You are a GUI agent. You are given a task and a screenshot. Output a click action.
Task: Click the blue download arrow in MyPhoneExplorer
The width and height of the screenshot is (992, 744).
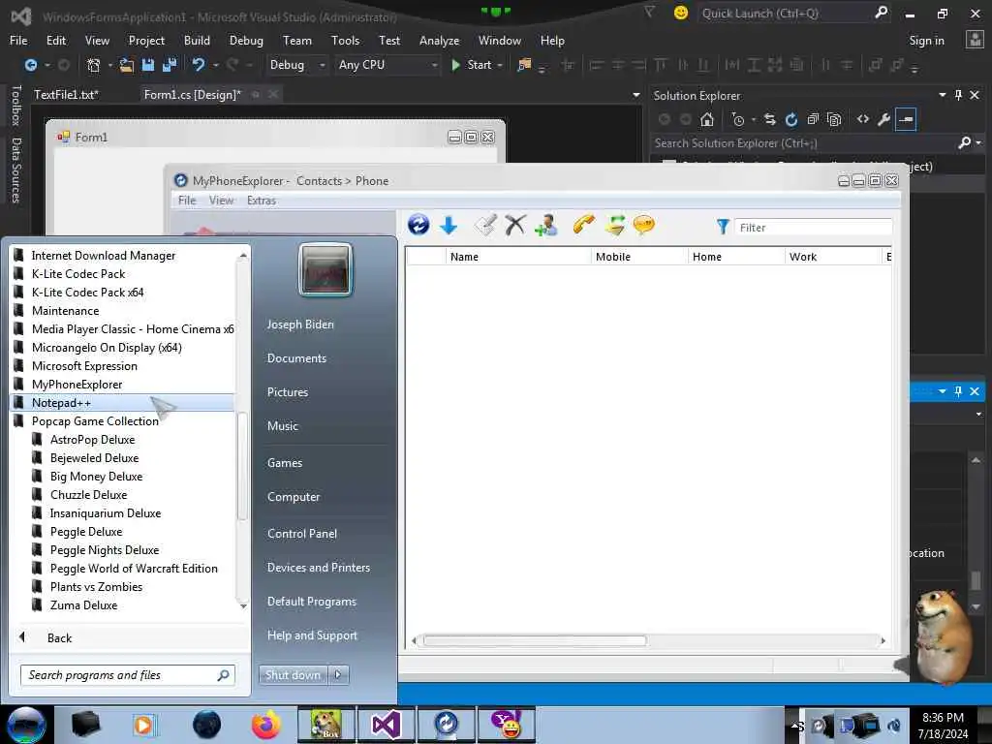(449, 225)
